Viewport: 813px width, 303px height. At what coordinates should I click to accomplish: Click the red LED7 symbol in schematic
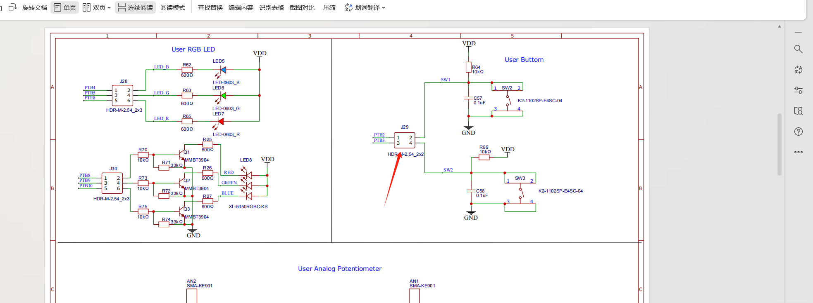pos(219,122)
